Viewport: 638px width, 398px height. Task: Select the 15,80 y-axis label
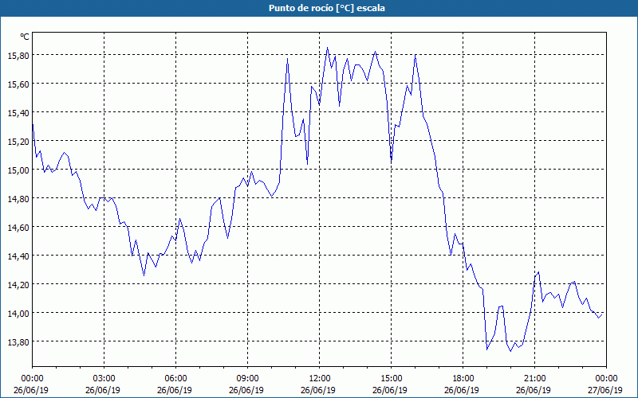[x=18, y=56]
